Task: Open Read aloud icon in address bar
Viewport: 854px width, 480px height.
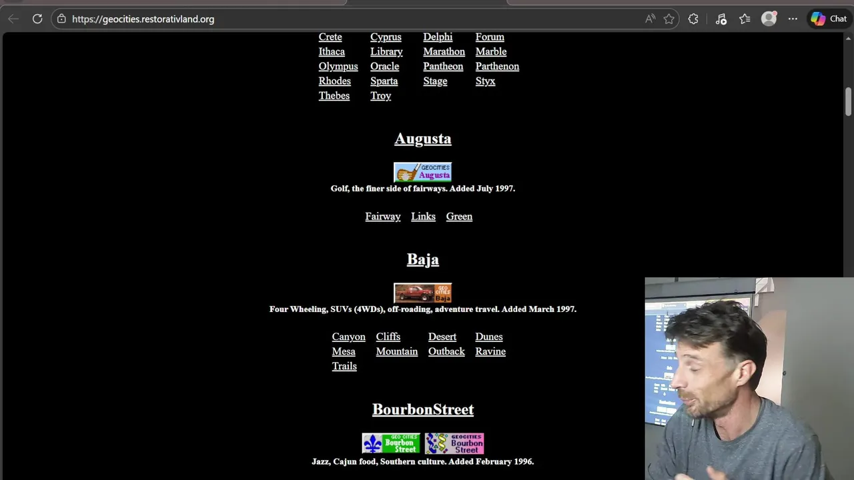Action: click(650, 19)
